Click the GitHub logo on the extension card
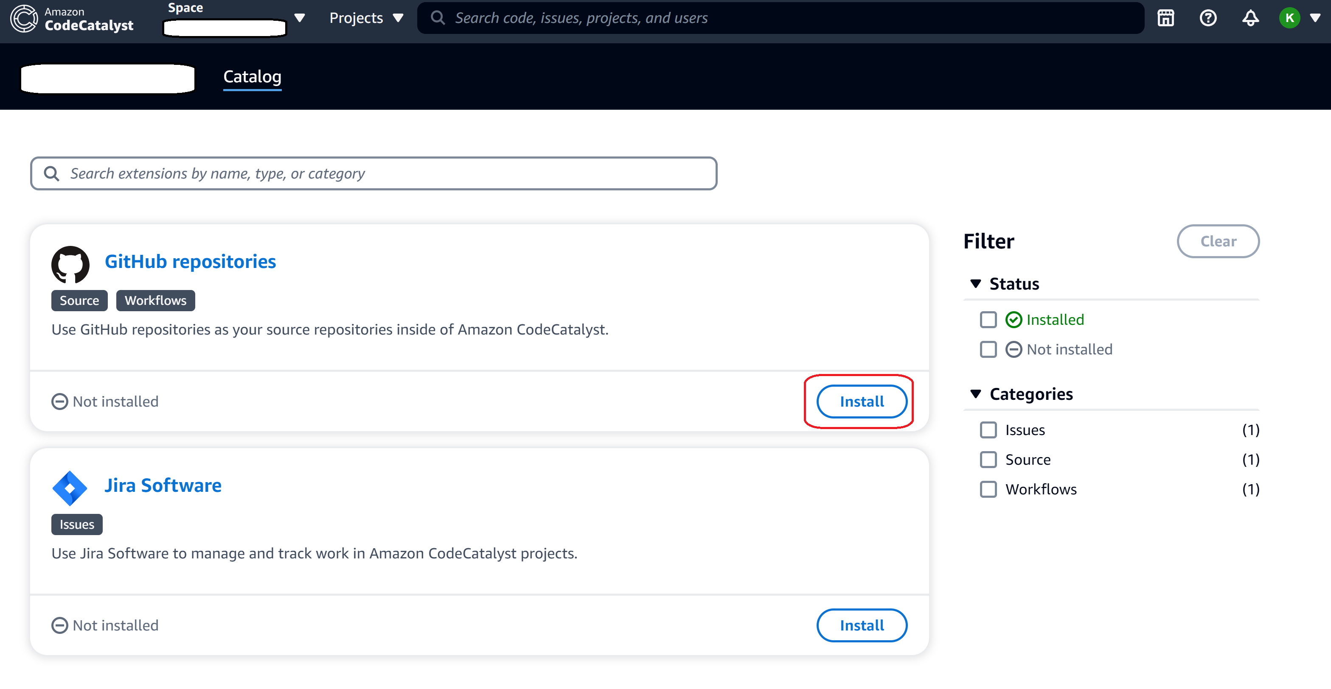This screenshot has height=689, width=1331. click(71, 264)
